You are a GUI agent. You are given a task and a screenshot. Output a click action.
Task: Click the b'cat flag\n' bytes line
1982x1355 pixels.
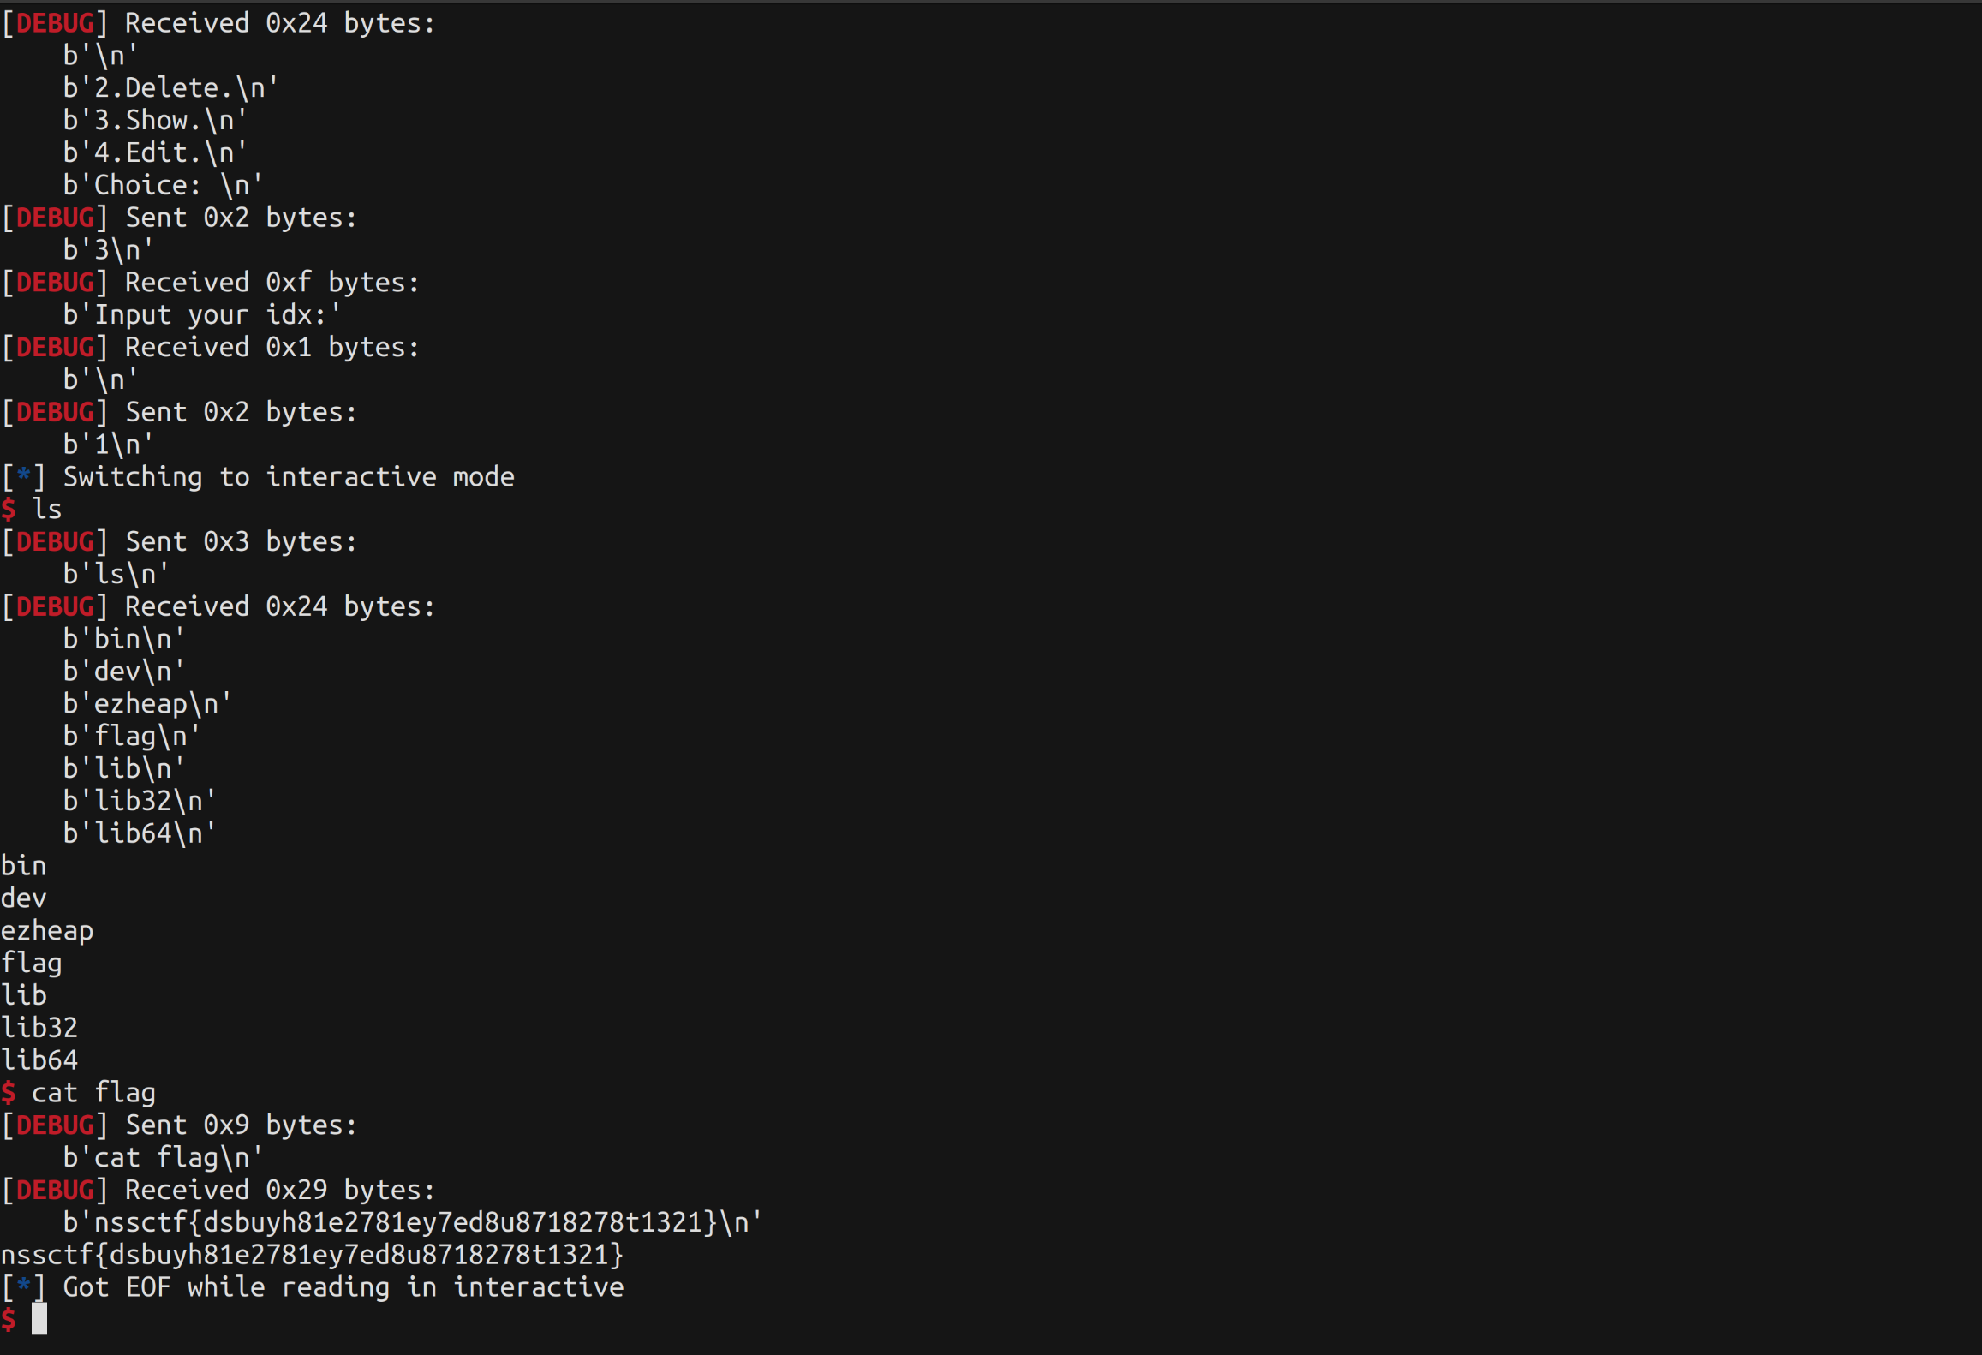pyautogui.click(x=163, y=1158)
